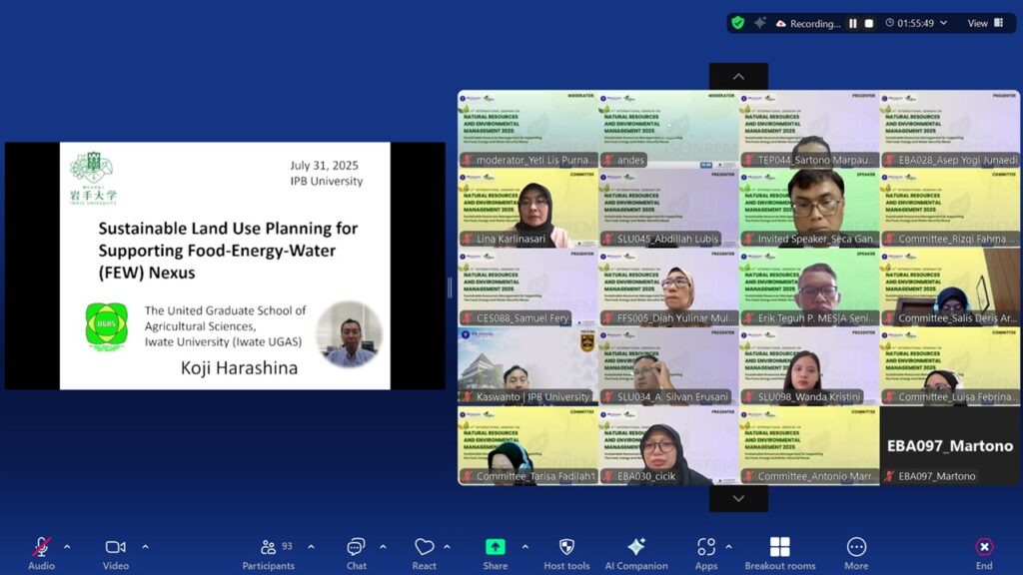This screenshot has height=575, width=1023.
Task: Expand audio options arrow next to Audio
Action: coord(67,546)
